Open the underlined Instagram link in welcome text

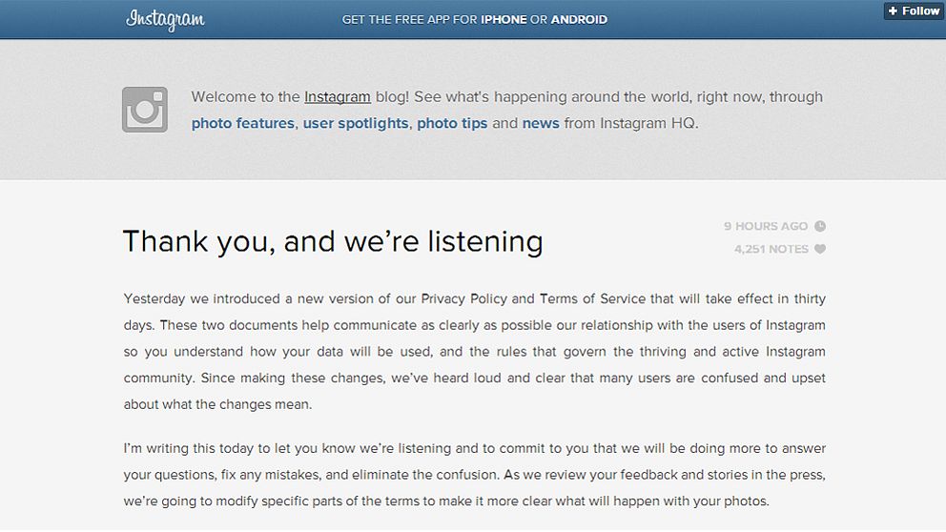[338, 97]
